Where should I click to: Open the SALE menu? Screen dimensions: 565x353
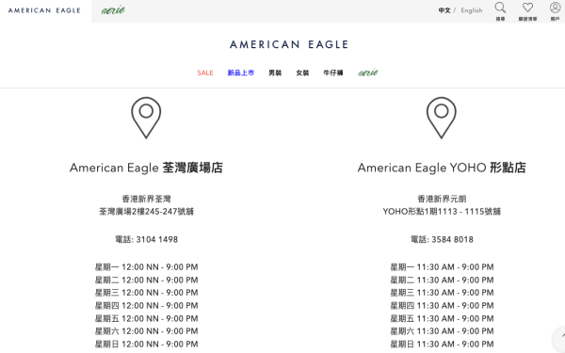click(205, 72)
